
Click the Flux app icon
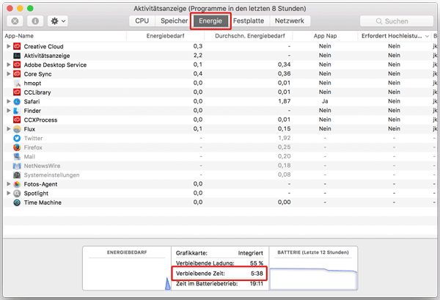pos(17,129)
